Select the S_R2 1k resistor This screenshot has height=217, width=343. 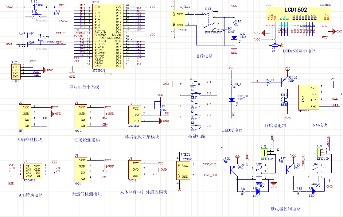234,23
